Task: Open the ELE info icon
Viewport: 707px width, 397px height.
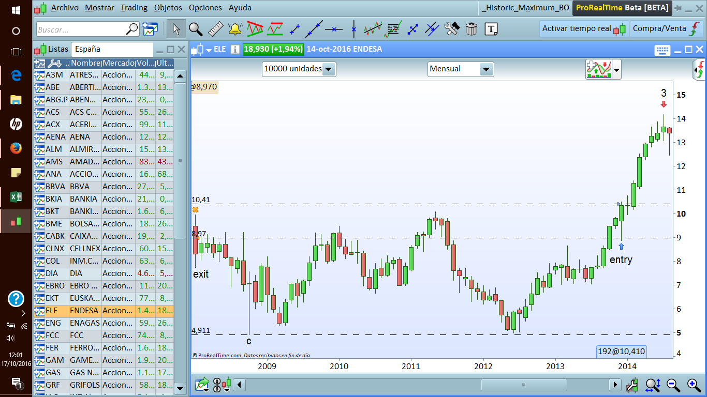Action: 235,50
